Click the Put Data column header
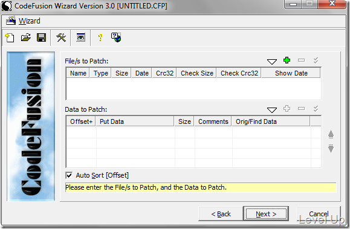Viewport: 350px width, 229px height. 135,121
